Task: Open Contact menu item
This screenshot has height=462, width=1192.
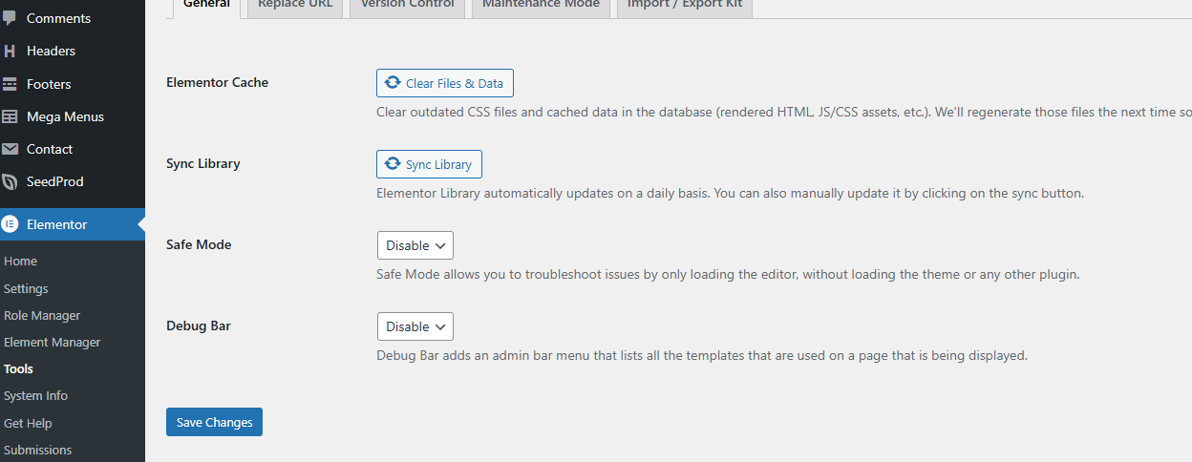Action: [x=73, y=149]
